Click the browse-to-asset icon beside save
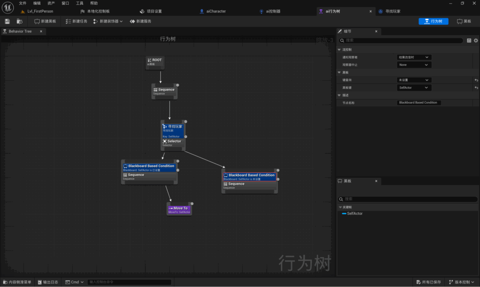 pos(20,21)
